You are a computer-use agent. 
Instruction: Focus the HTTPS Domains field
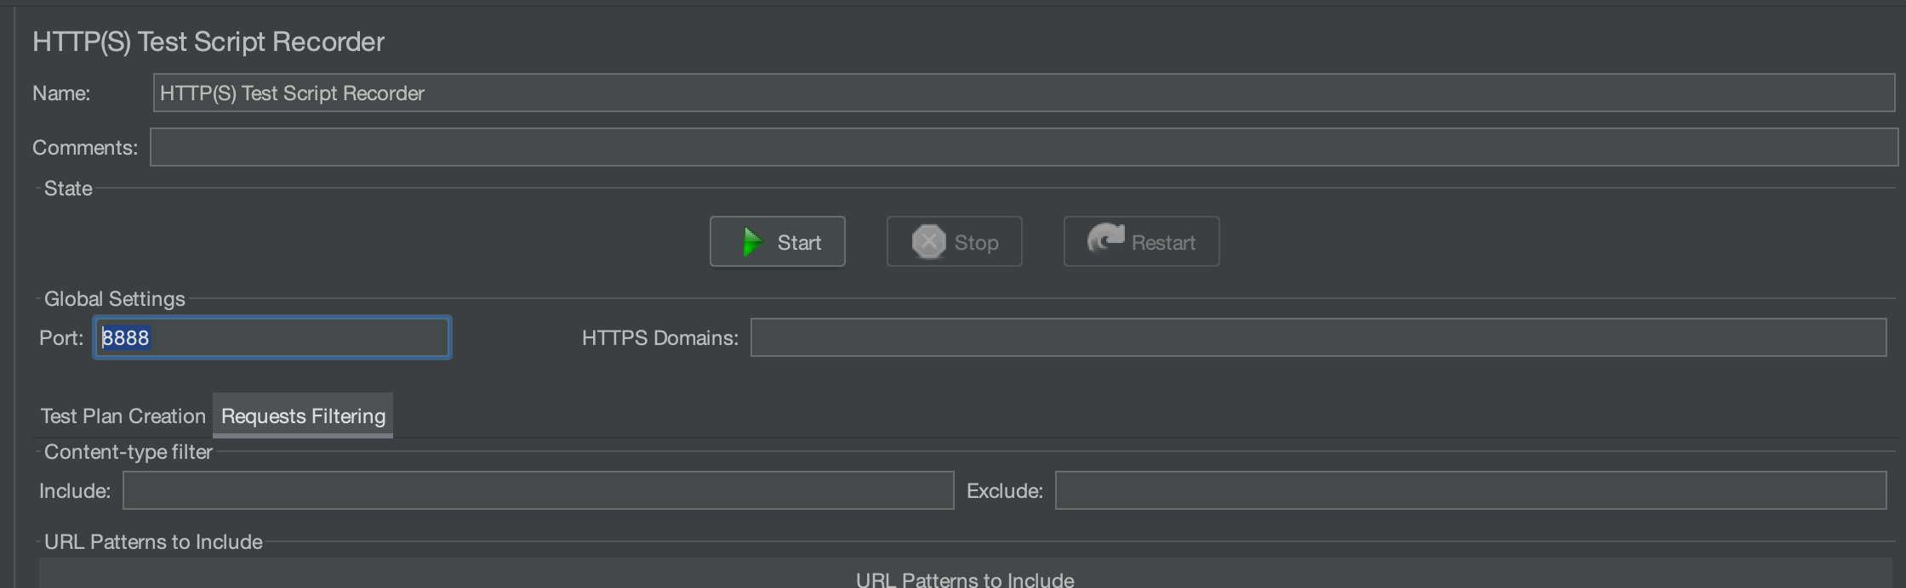tap(1318, 337)
